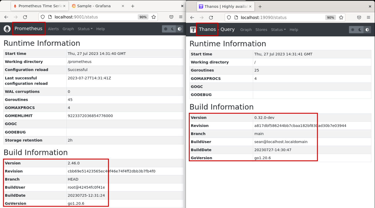Set Prometheus to browser-preferred theme (half-circle icon)
The height and width of the screenshot is (208, 375).
(180, 29)
